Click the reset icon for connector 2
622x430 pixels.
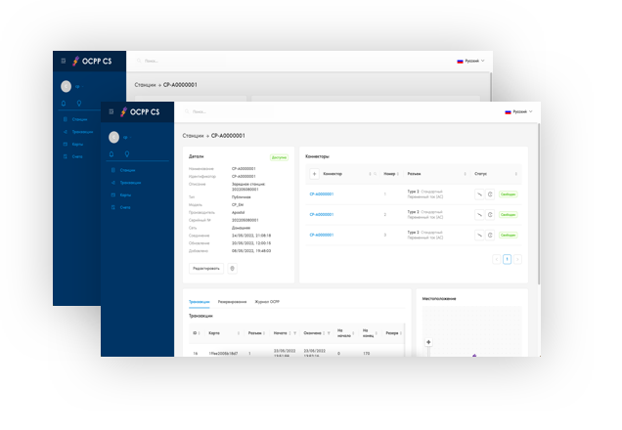pyautogui.click(x=490, y=214)
